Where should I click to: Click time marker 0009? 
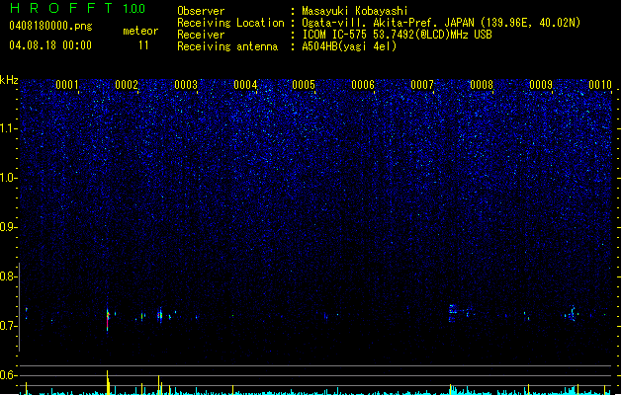click(541, 85)
